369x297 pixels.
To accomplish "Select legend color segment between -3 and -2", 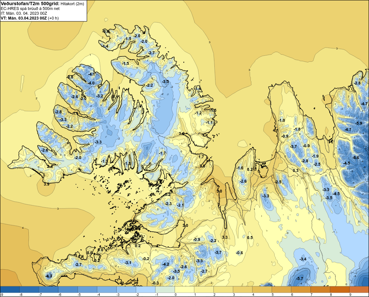I will click(x=126, y=290).
